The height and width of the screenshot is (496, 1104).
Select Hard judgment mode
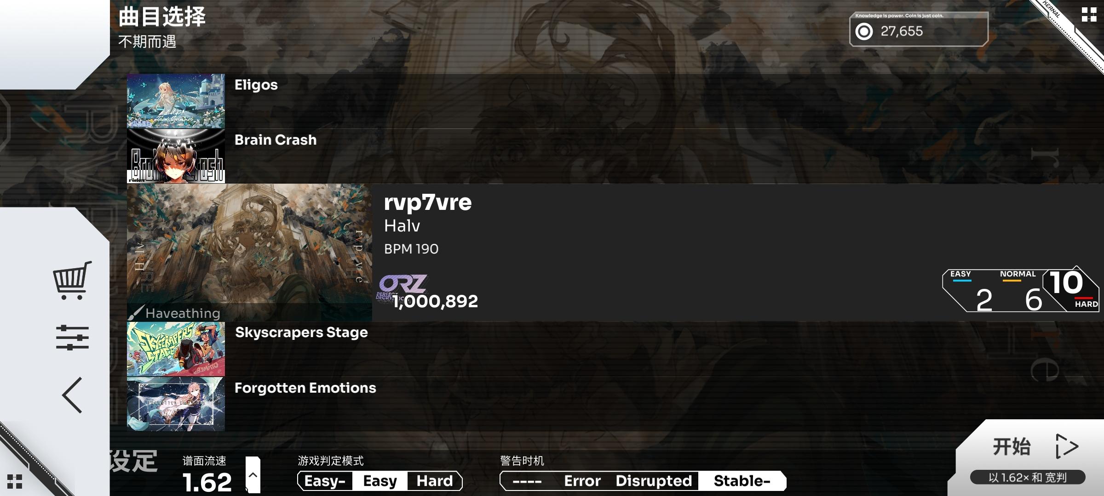tap(435, 481)
